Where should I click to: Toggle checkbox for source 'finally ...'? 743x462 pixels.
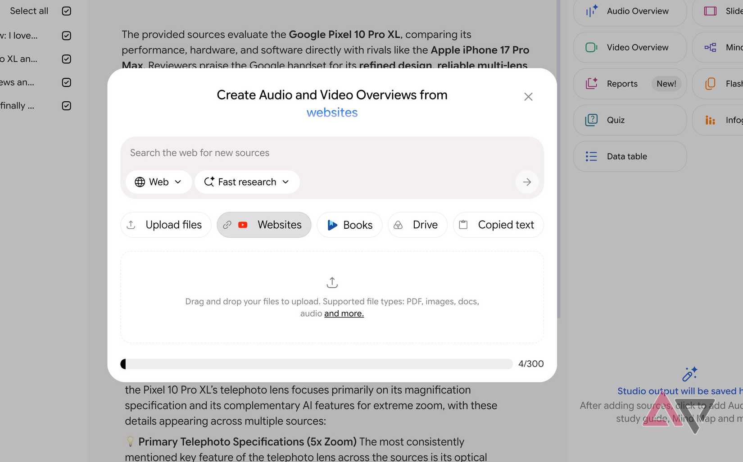pos(67,106)
